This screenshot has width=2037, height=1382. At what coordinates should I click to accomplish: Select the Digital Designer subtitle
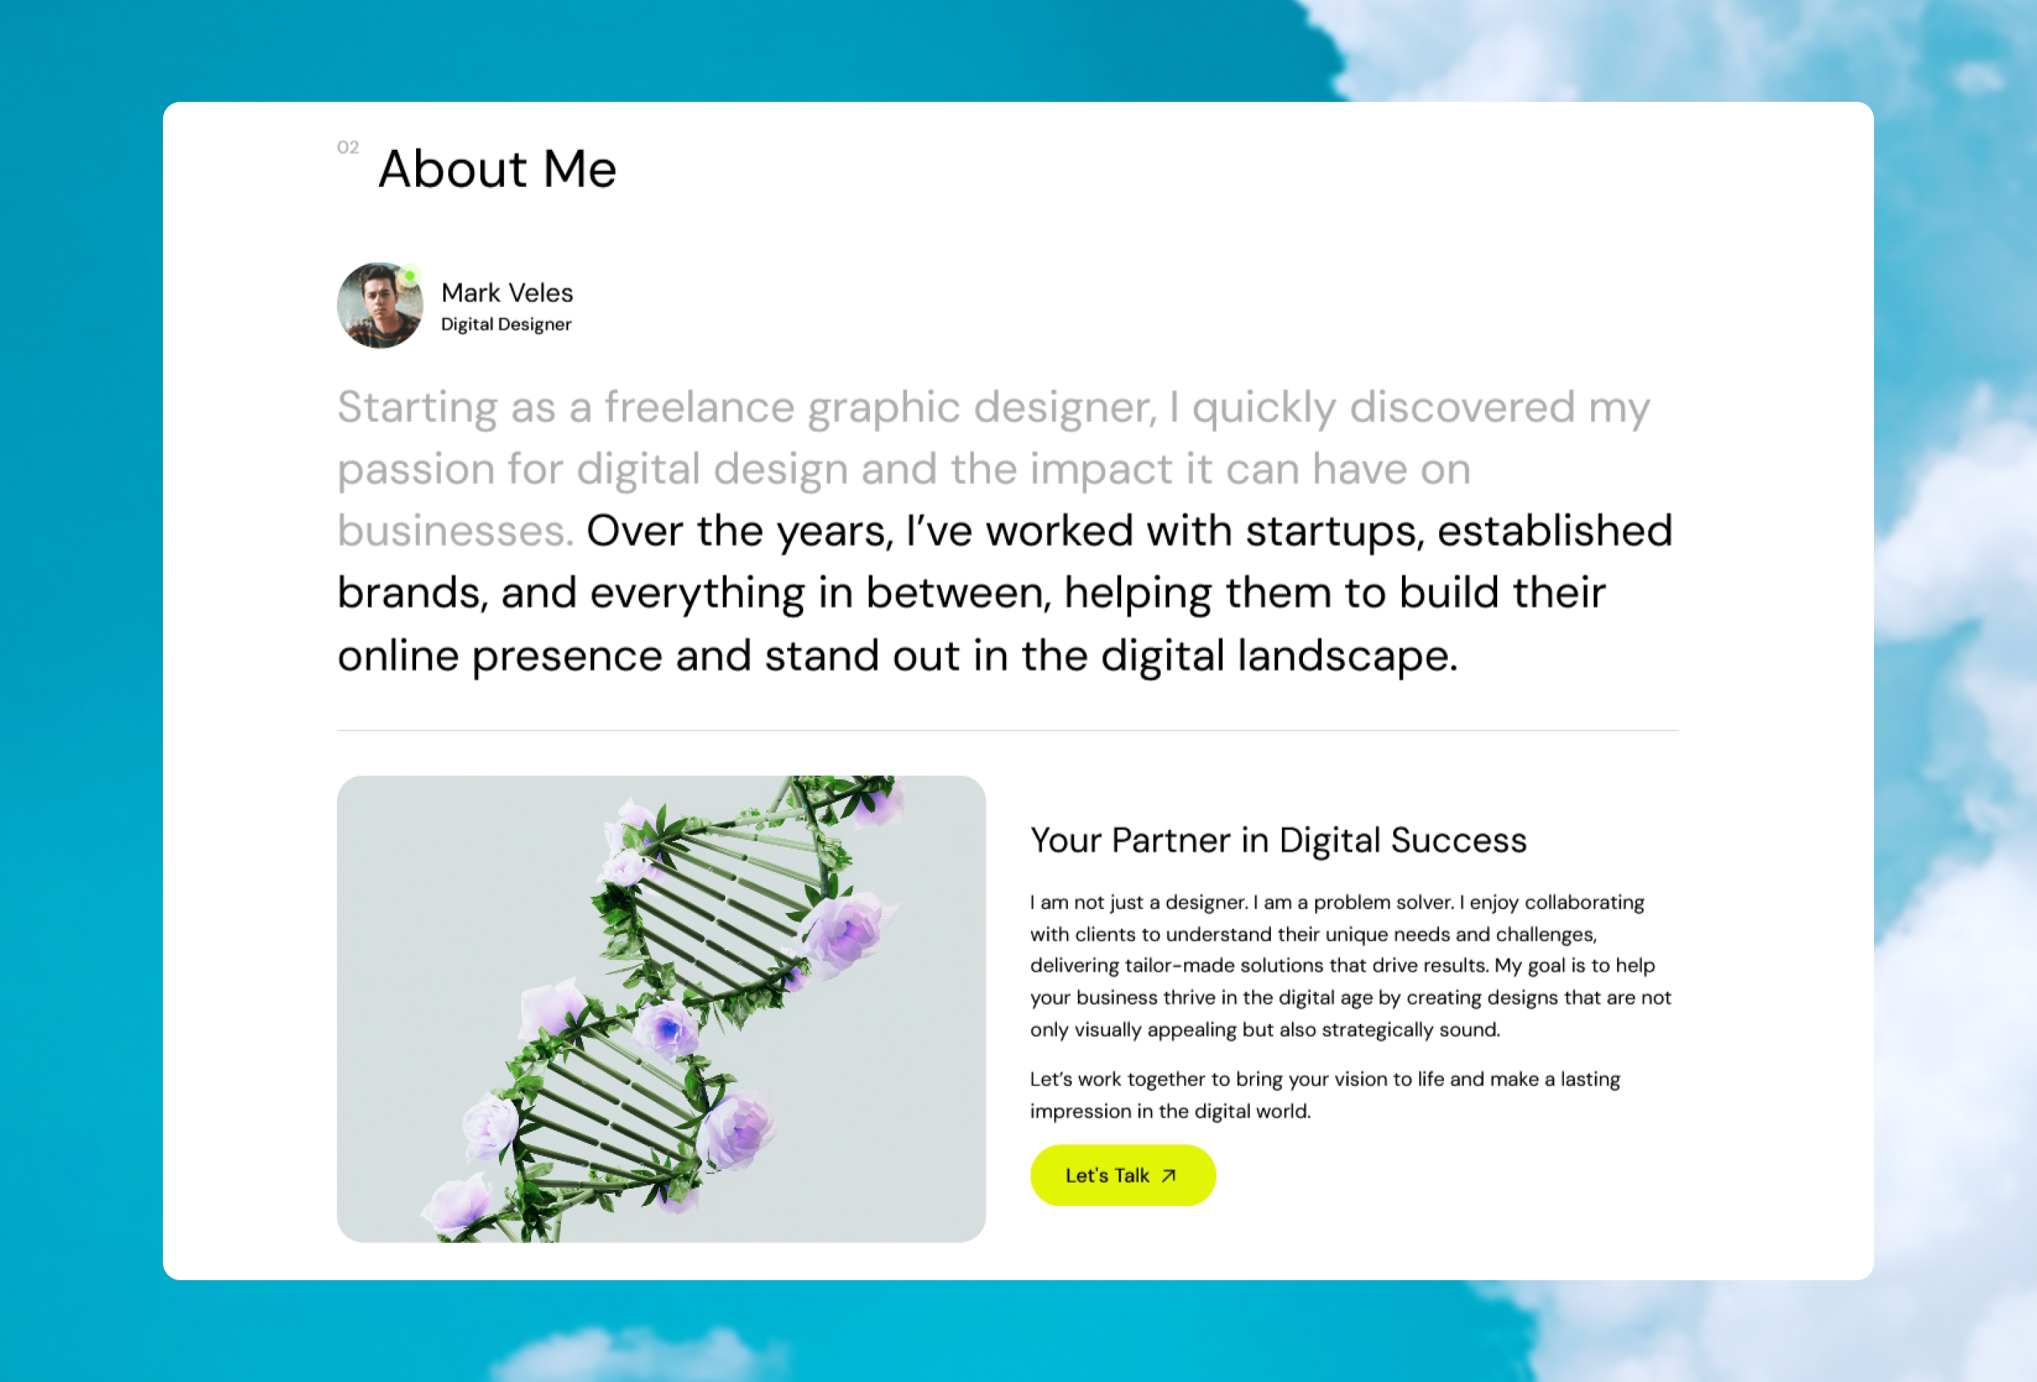[x=506, y=324]
